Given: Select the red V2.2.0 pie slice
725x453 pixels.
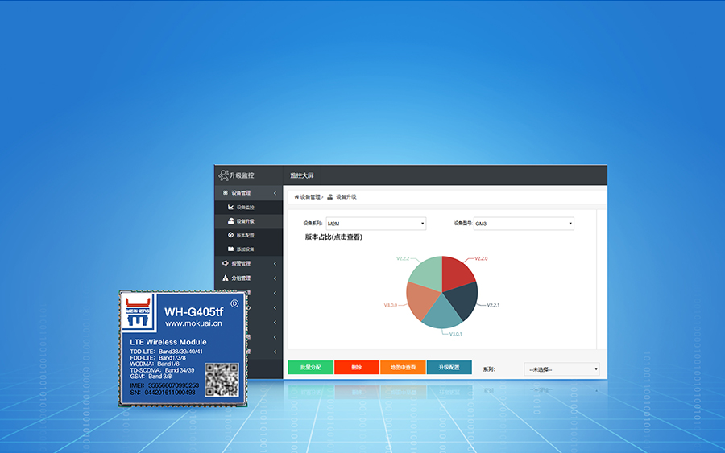Looking at the screenshot, I should (457, 273).
